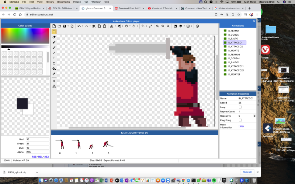Click the HSL link
The image size is (295, 184).
tap(40, 157)
